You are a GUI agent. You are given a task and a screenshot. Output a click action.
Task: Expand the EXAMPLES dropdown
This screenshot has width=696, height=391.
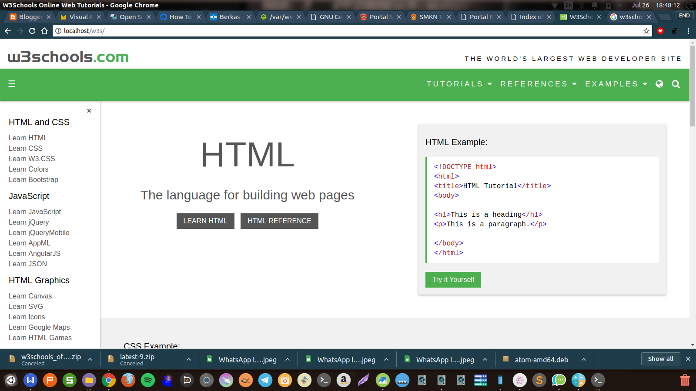point(616,84)
